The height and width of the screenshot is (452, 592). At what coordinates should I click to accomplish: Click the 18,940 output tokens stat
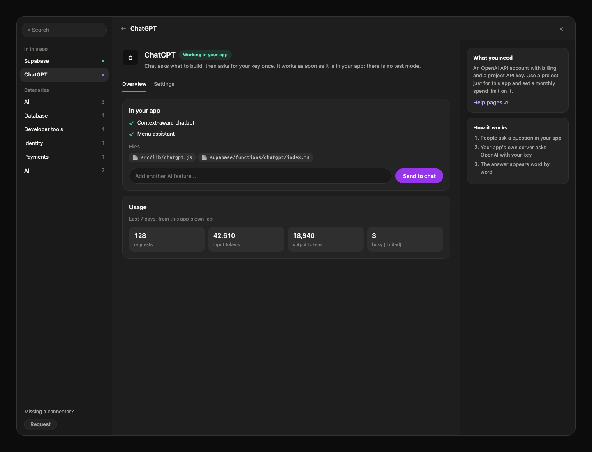point(326,239)
